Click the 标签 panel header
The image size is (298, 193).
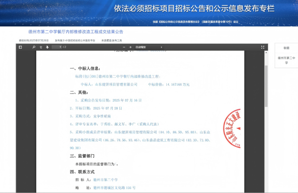287,48
